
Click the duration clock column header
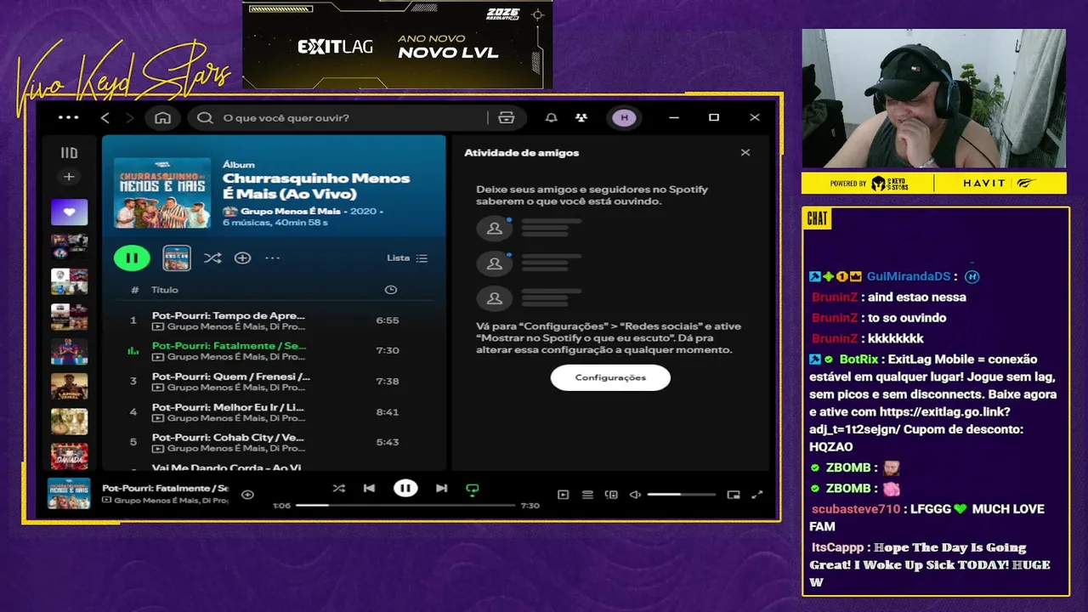(391, 290)
